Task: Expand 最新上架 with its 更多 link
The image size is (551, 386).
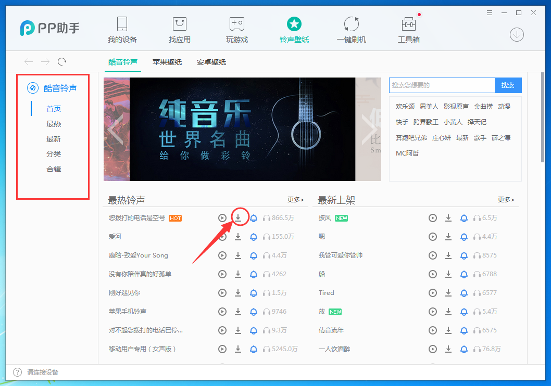Action: [x=505, y=199]
